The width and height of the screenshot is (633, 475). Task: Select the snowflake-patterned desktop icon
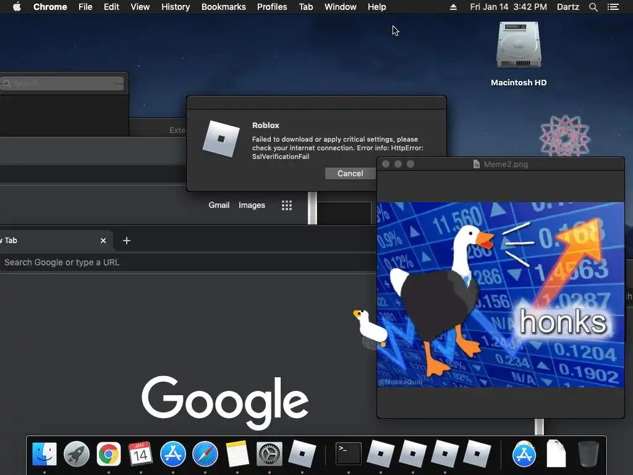tap(565, 135)
